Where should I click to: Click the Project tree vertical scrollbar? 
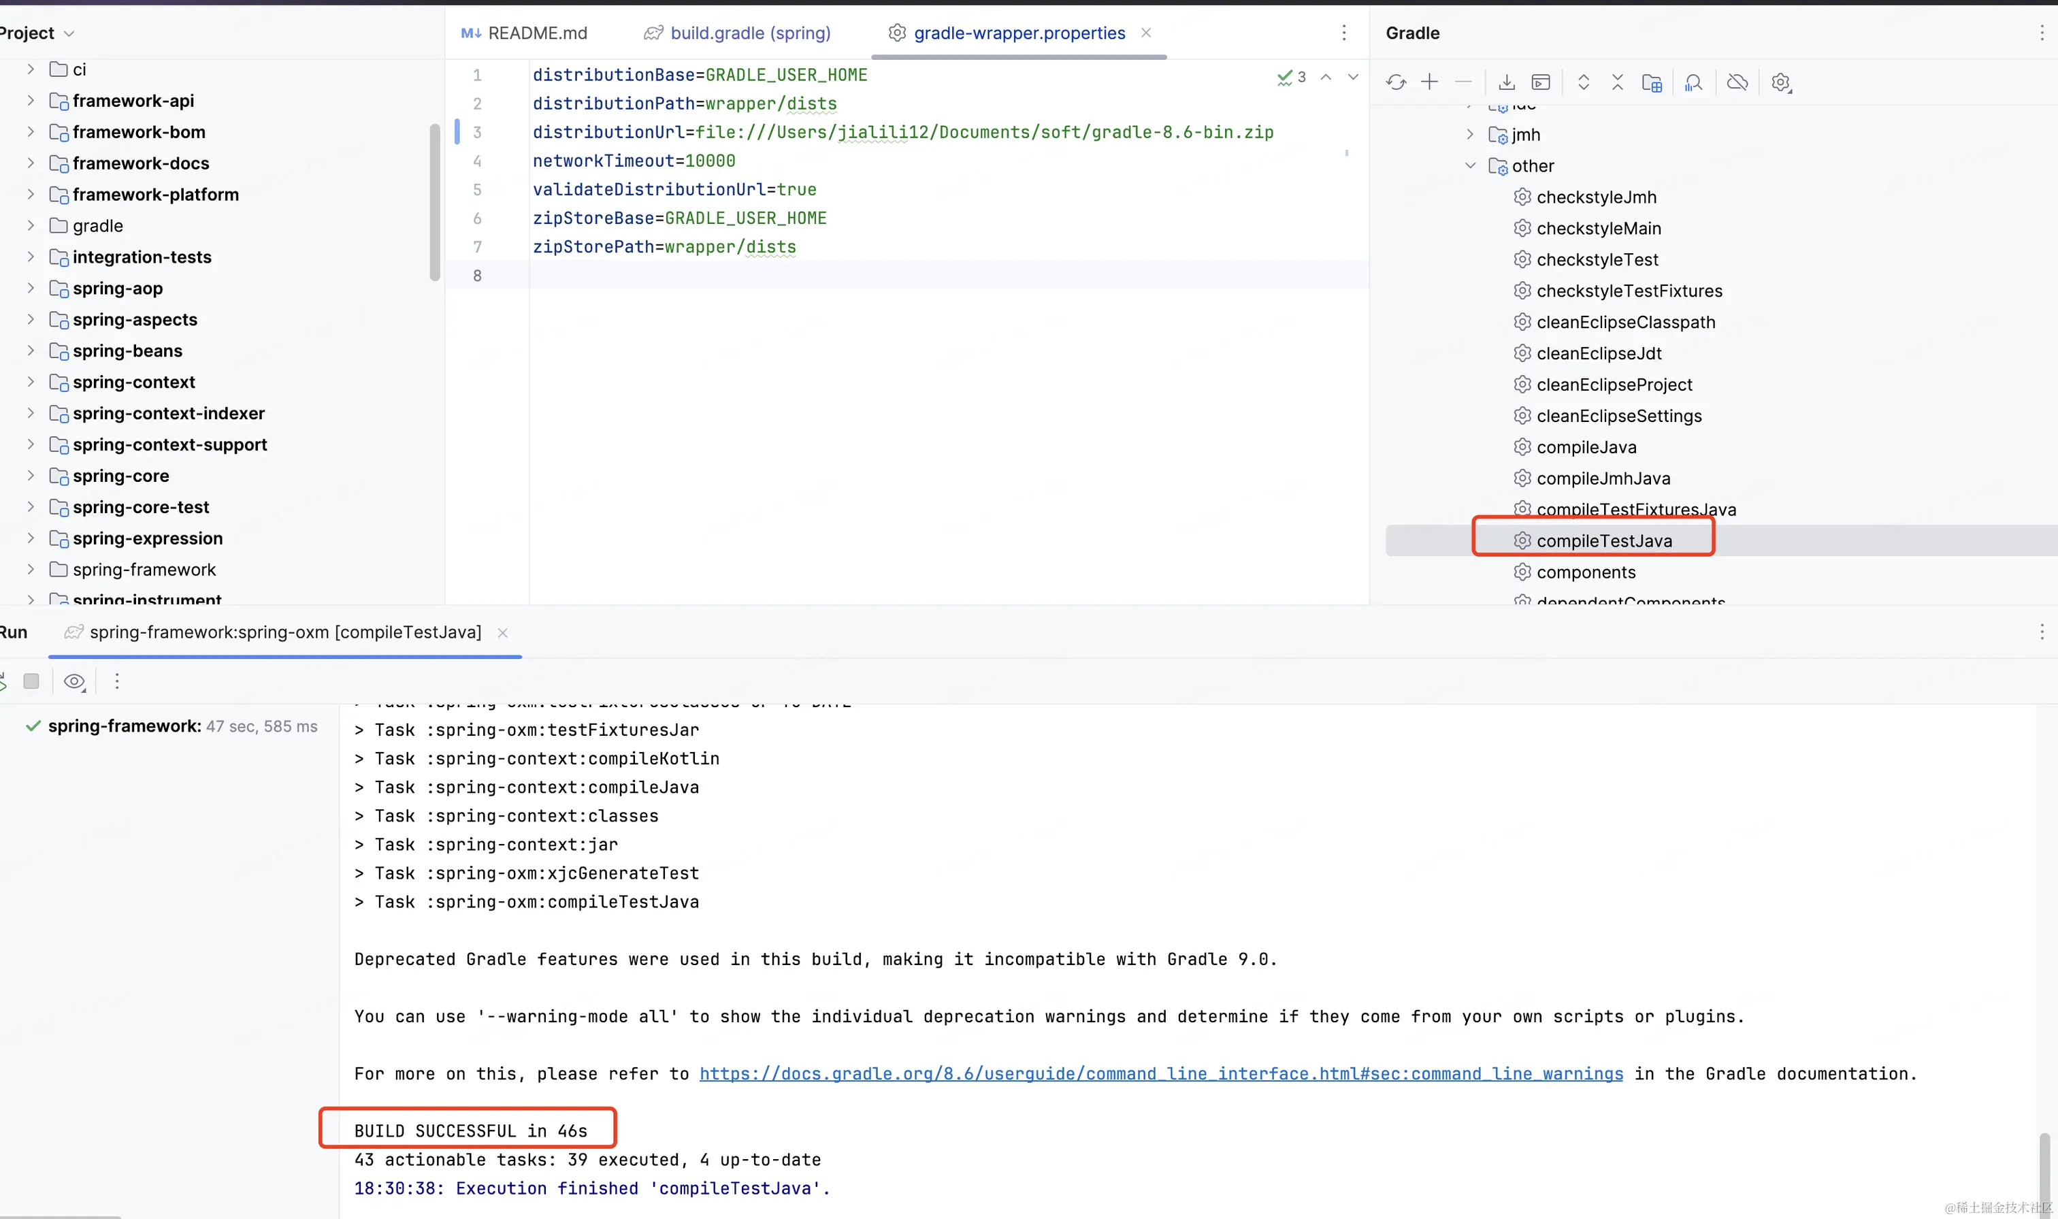[x=434, y=201]
